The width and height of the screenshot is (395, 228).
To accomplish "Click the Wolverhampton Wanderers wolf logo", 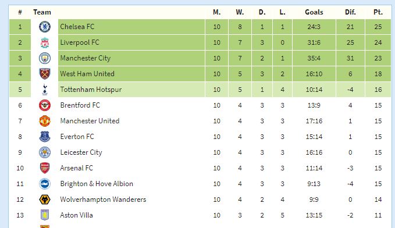I will pos(45,199).
